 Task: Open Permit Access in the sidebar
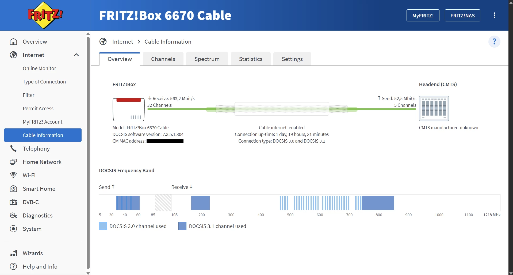pos(38,108)
